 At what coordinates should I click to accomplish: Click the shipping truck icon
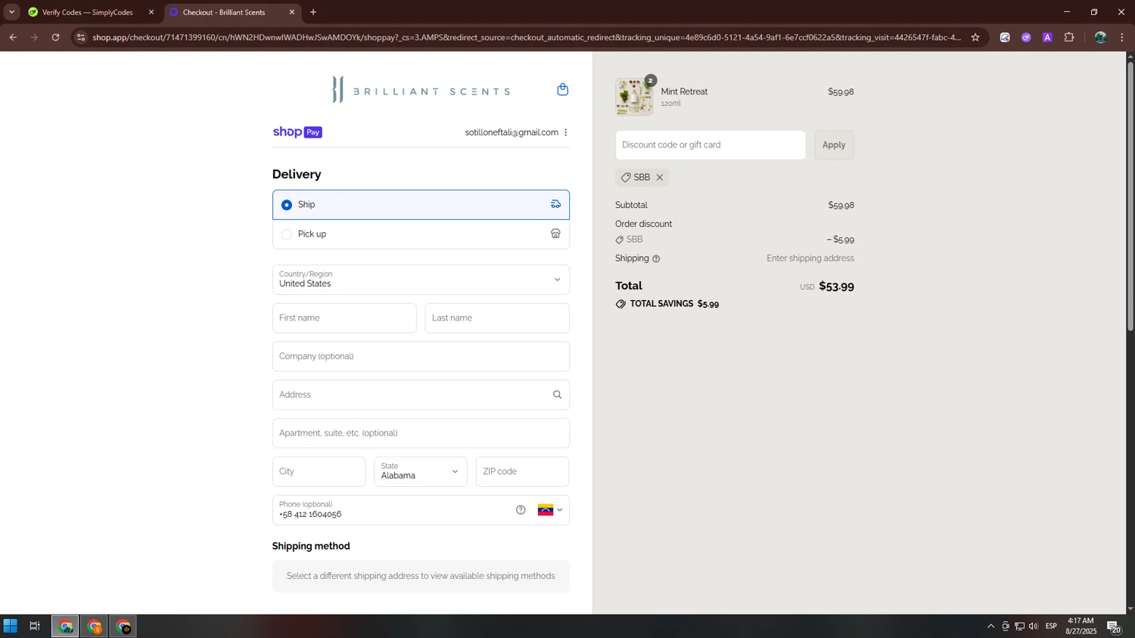(x=555, y=204)
